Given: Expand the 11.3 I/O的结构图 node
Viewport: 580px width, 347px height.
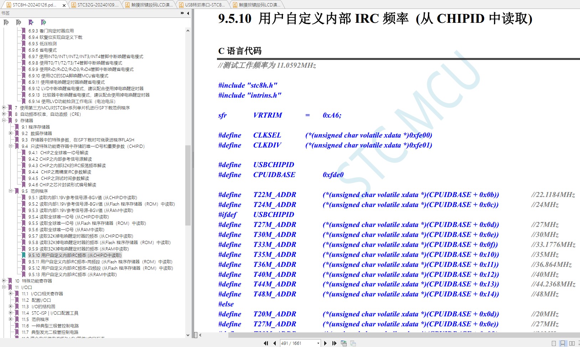Looking at the screenshot, I should coord(10,306).
